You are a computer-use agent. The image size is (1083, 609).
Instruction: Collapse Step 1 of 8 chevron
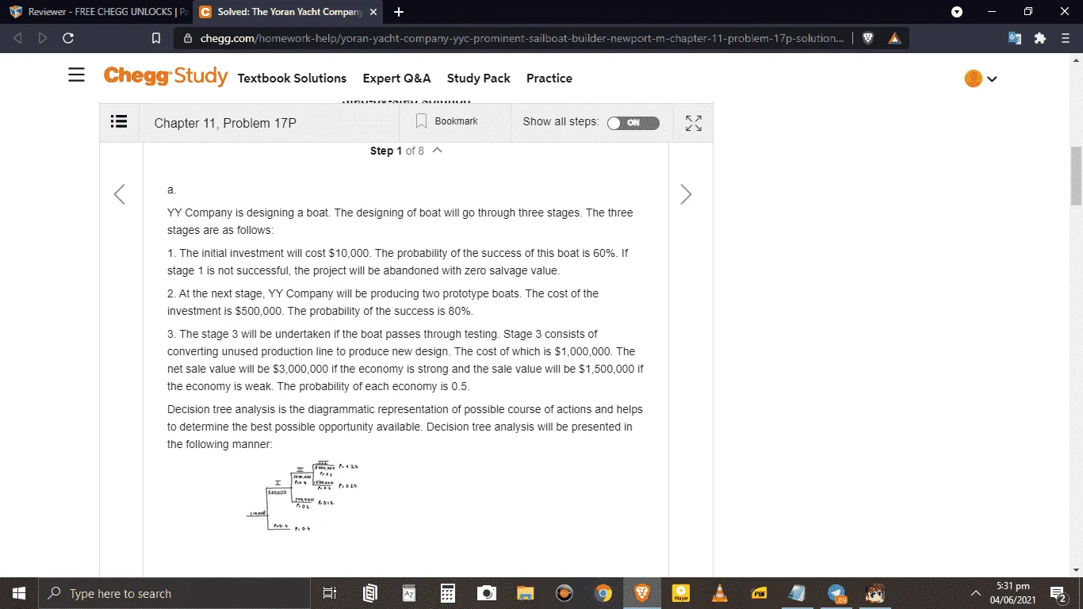coord(437,150)
